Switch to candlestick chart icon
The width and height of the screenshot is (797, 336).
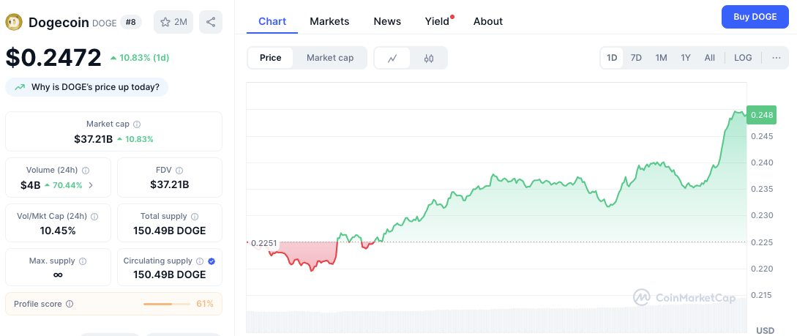click(429, 58)
